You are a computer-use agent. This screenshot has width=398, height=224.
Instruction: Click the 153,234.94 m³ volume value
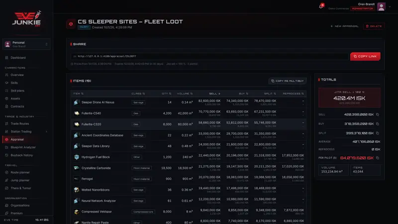[332, 172]
